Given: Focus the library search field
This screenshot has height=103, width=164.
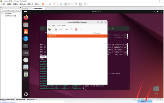Looking at the screenshot, I should coord(11,10).
